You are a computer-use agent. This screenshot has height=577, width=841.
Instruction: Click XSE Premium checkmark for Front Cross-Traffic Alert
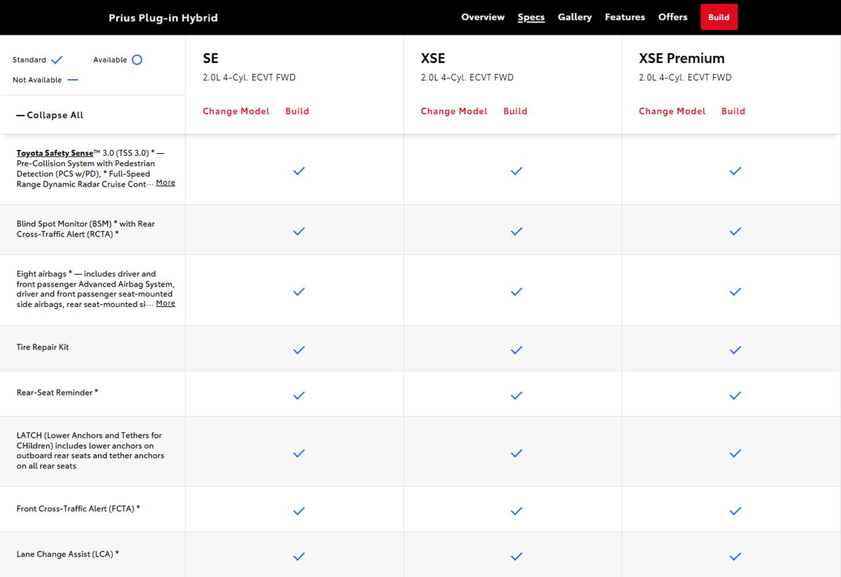click(x=735, y=511)
